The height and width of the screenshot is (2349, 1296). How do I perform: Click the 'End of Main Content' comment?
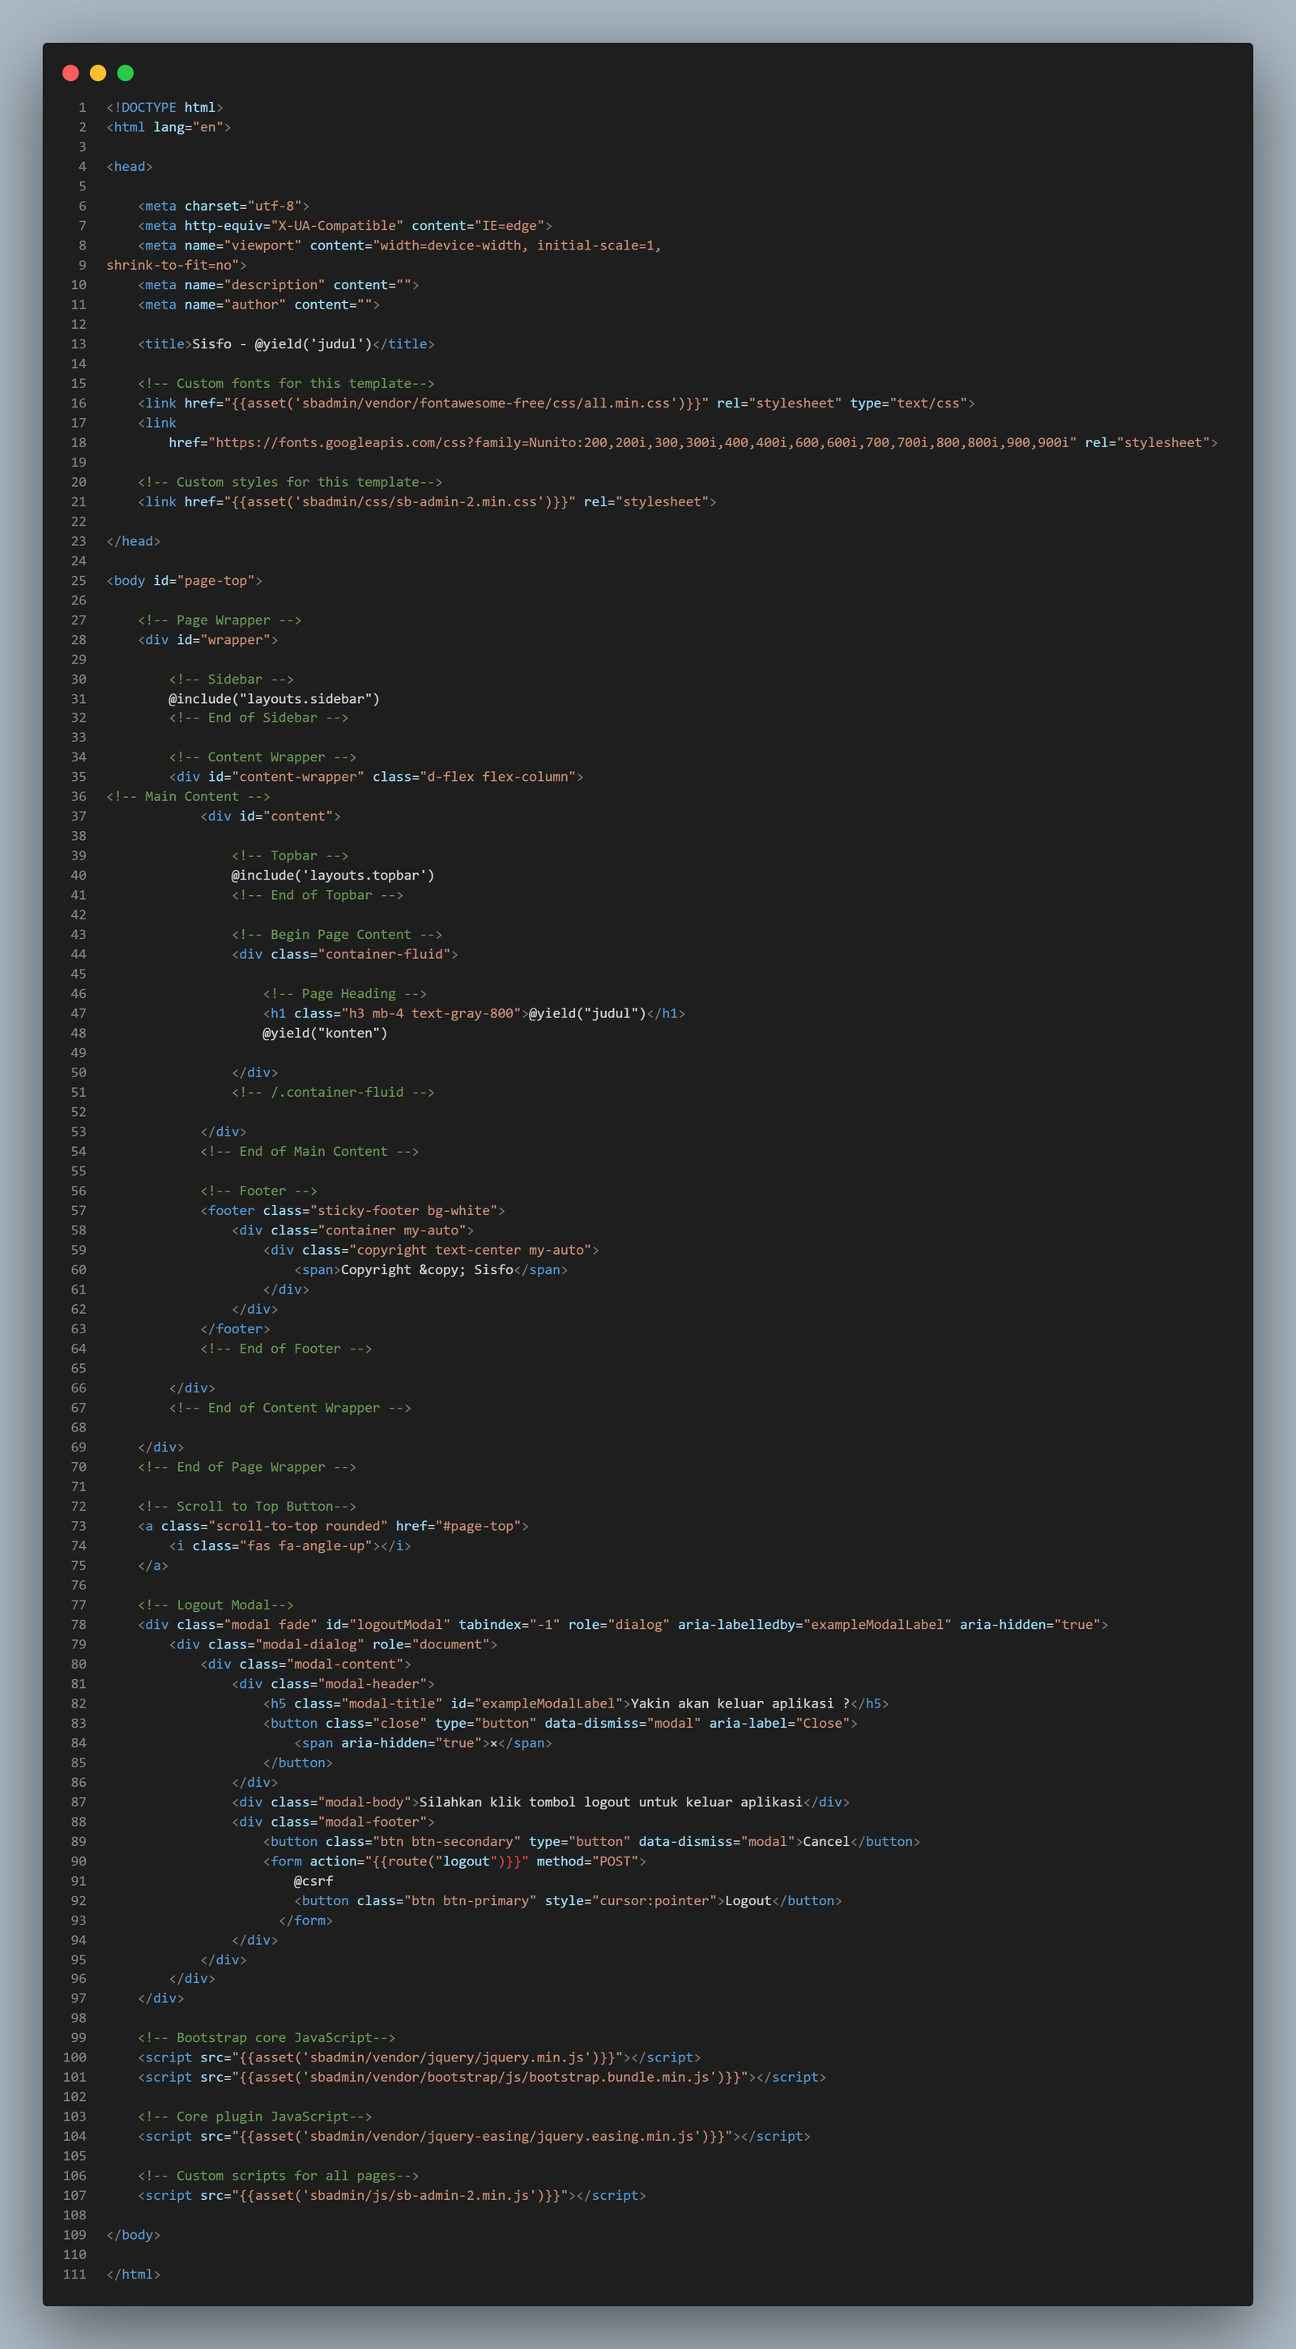click(310, 1152)
